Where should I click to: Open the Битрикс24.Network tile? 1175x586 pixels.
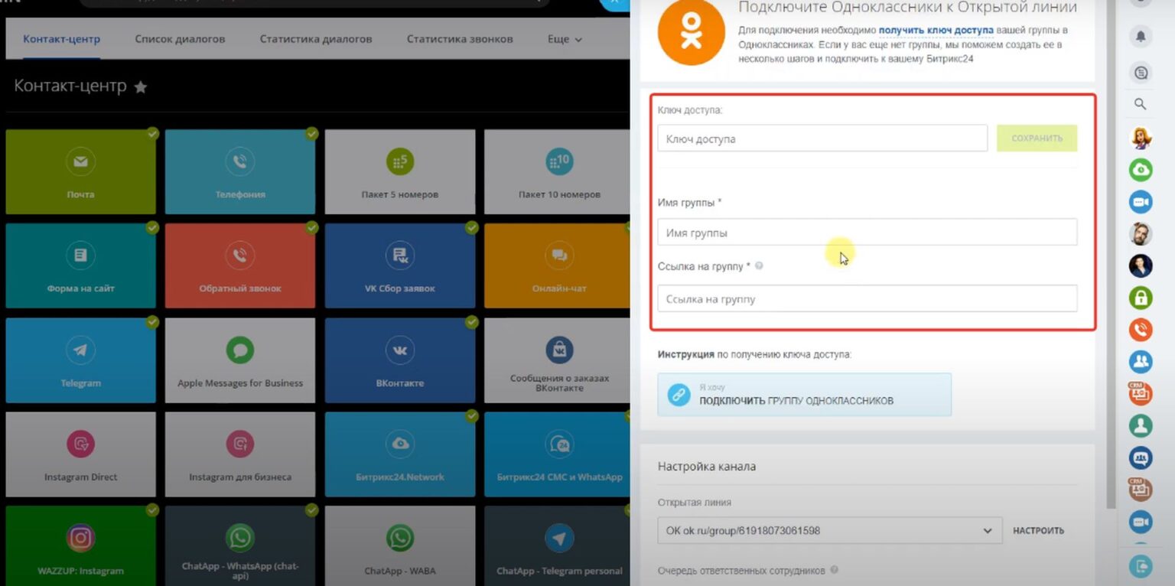[399, 454]
